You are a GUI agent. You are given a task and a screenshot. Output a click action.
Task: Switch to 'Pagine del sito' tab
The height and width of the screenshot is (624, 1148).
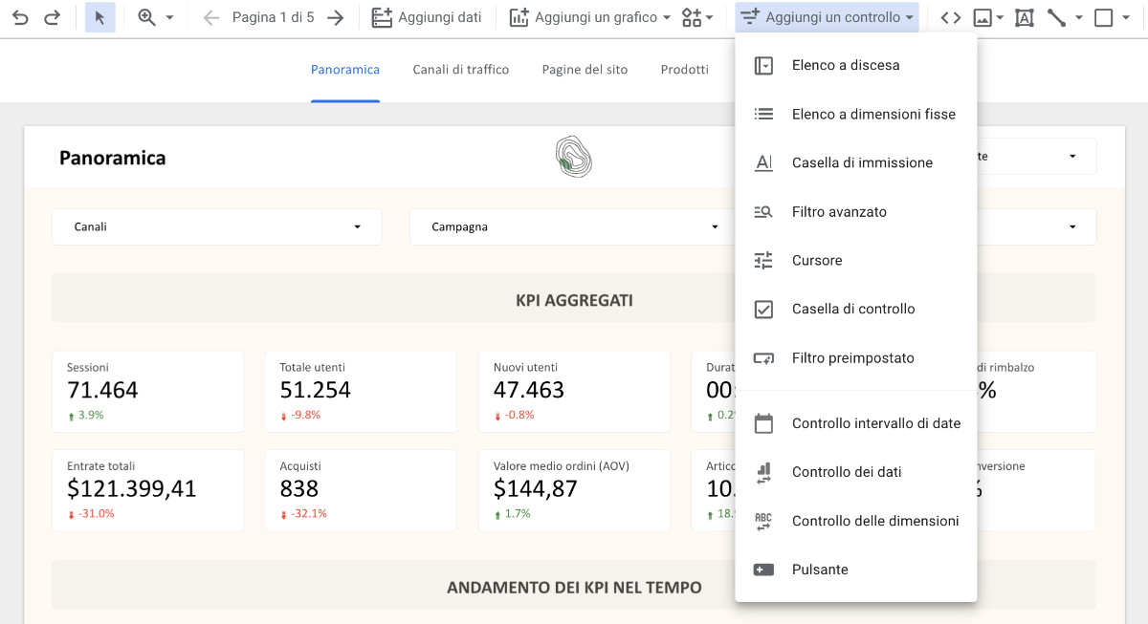point(585,70)
